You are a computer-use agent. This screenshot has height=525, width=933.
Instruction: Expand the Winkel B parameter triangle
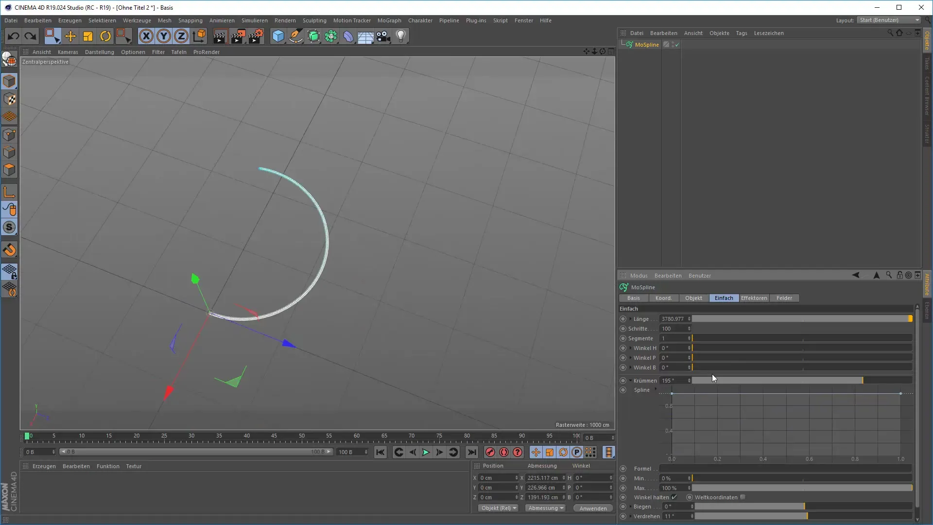coord(630,367)
